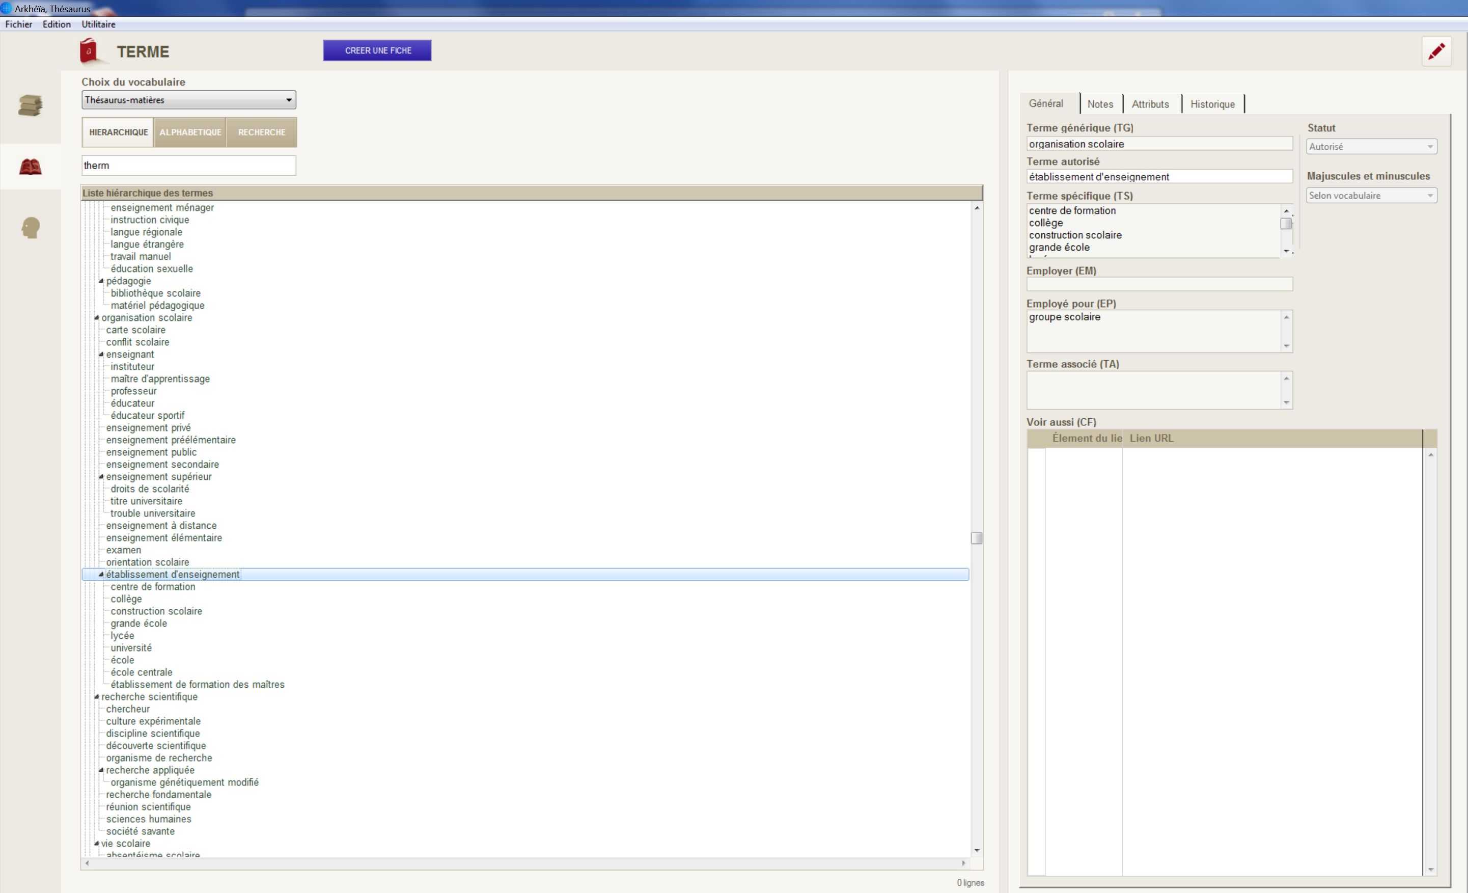Image resolution: width=1468 pixels, height=893 pixels.
Task: Collapse the recherche scientifique branch
Action: 97,696
